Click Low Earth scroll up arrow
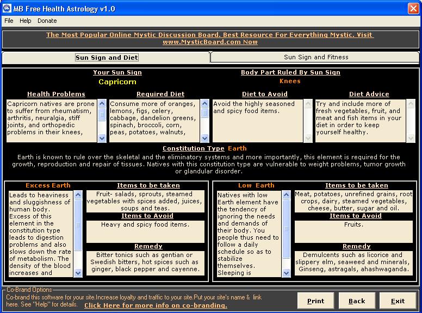Screen dimensions: 422x313 (287, 195)
